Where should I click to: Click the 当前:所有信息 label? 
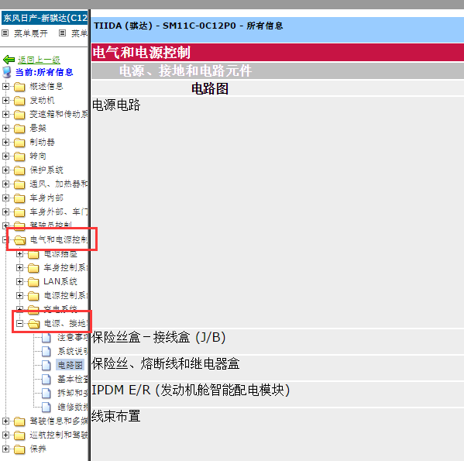click(44, 73)
